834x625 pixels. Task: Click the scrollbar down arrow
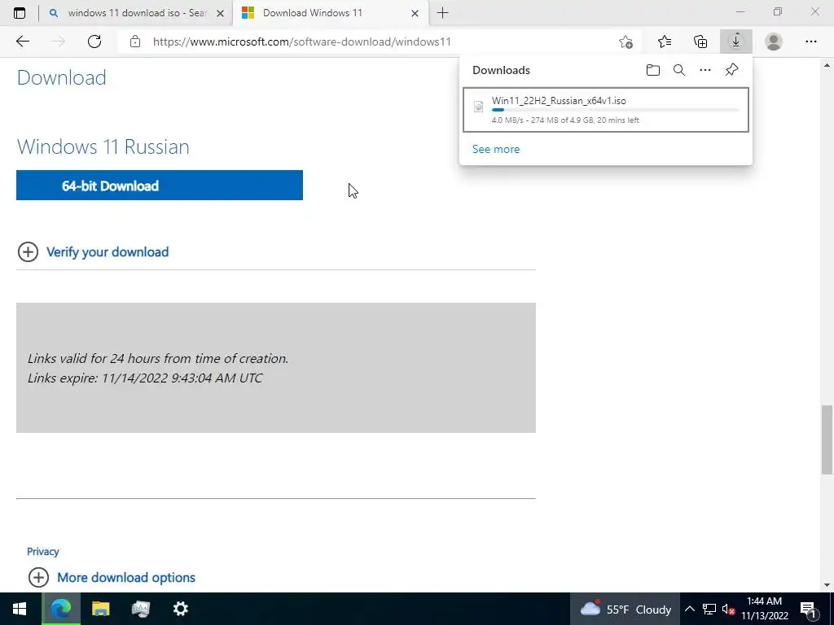click(x=827, y=585)
